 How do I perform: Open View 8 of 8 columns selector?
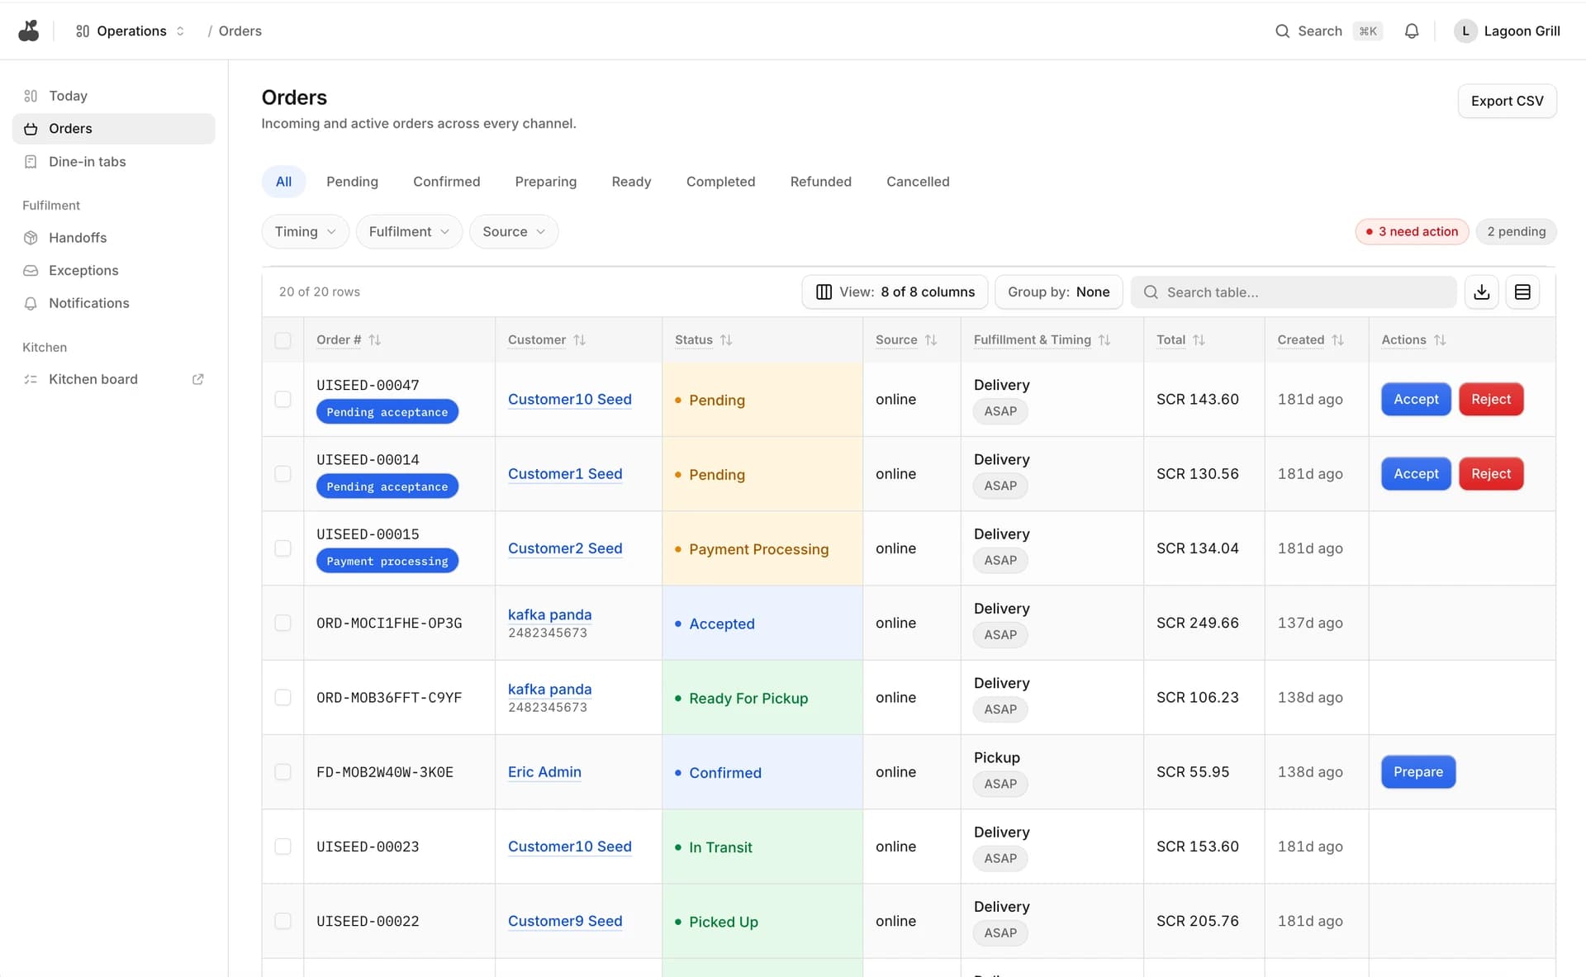(895, 292)
